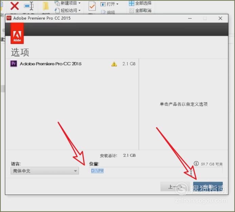The width and height of the screenshot is (235, 212).
Task: Click the 单击产品名以自定义选项 hint text
Action: coord(184,104)
